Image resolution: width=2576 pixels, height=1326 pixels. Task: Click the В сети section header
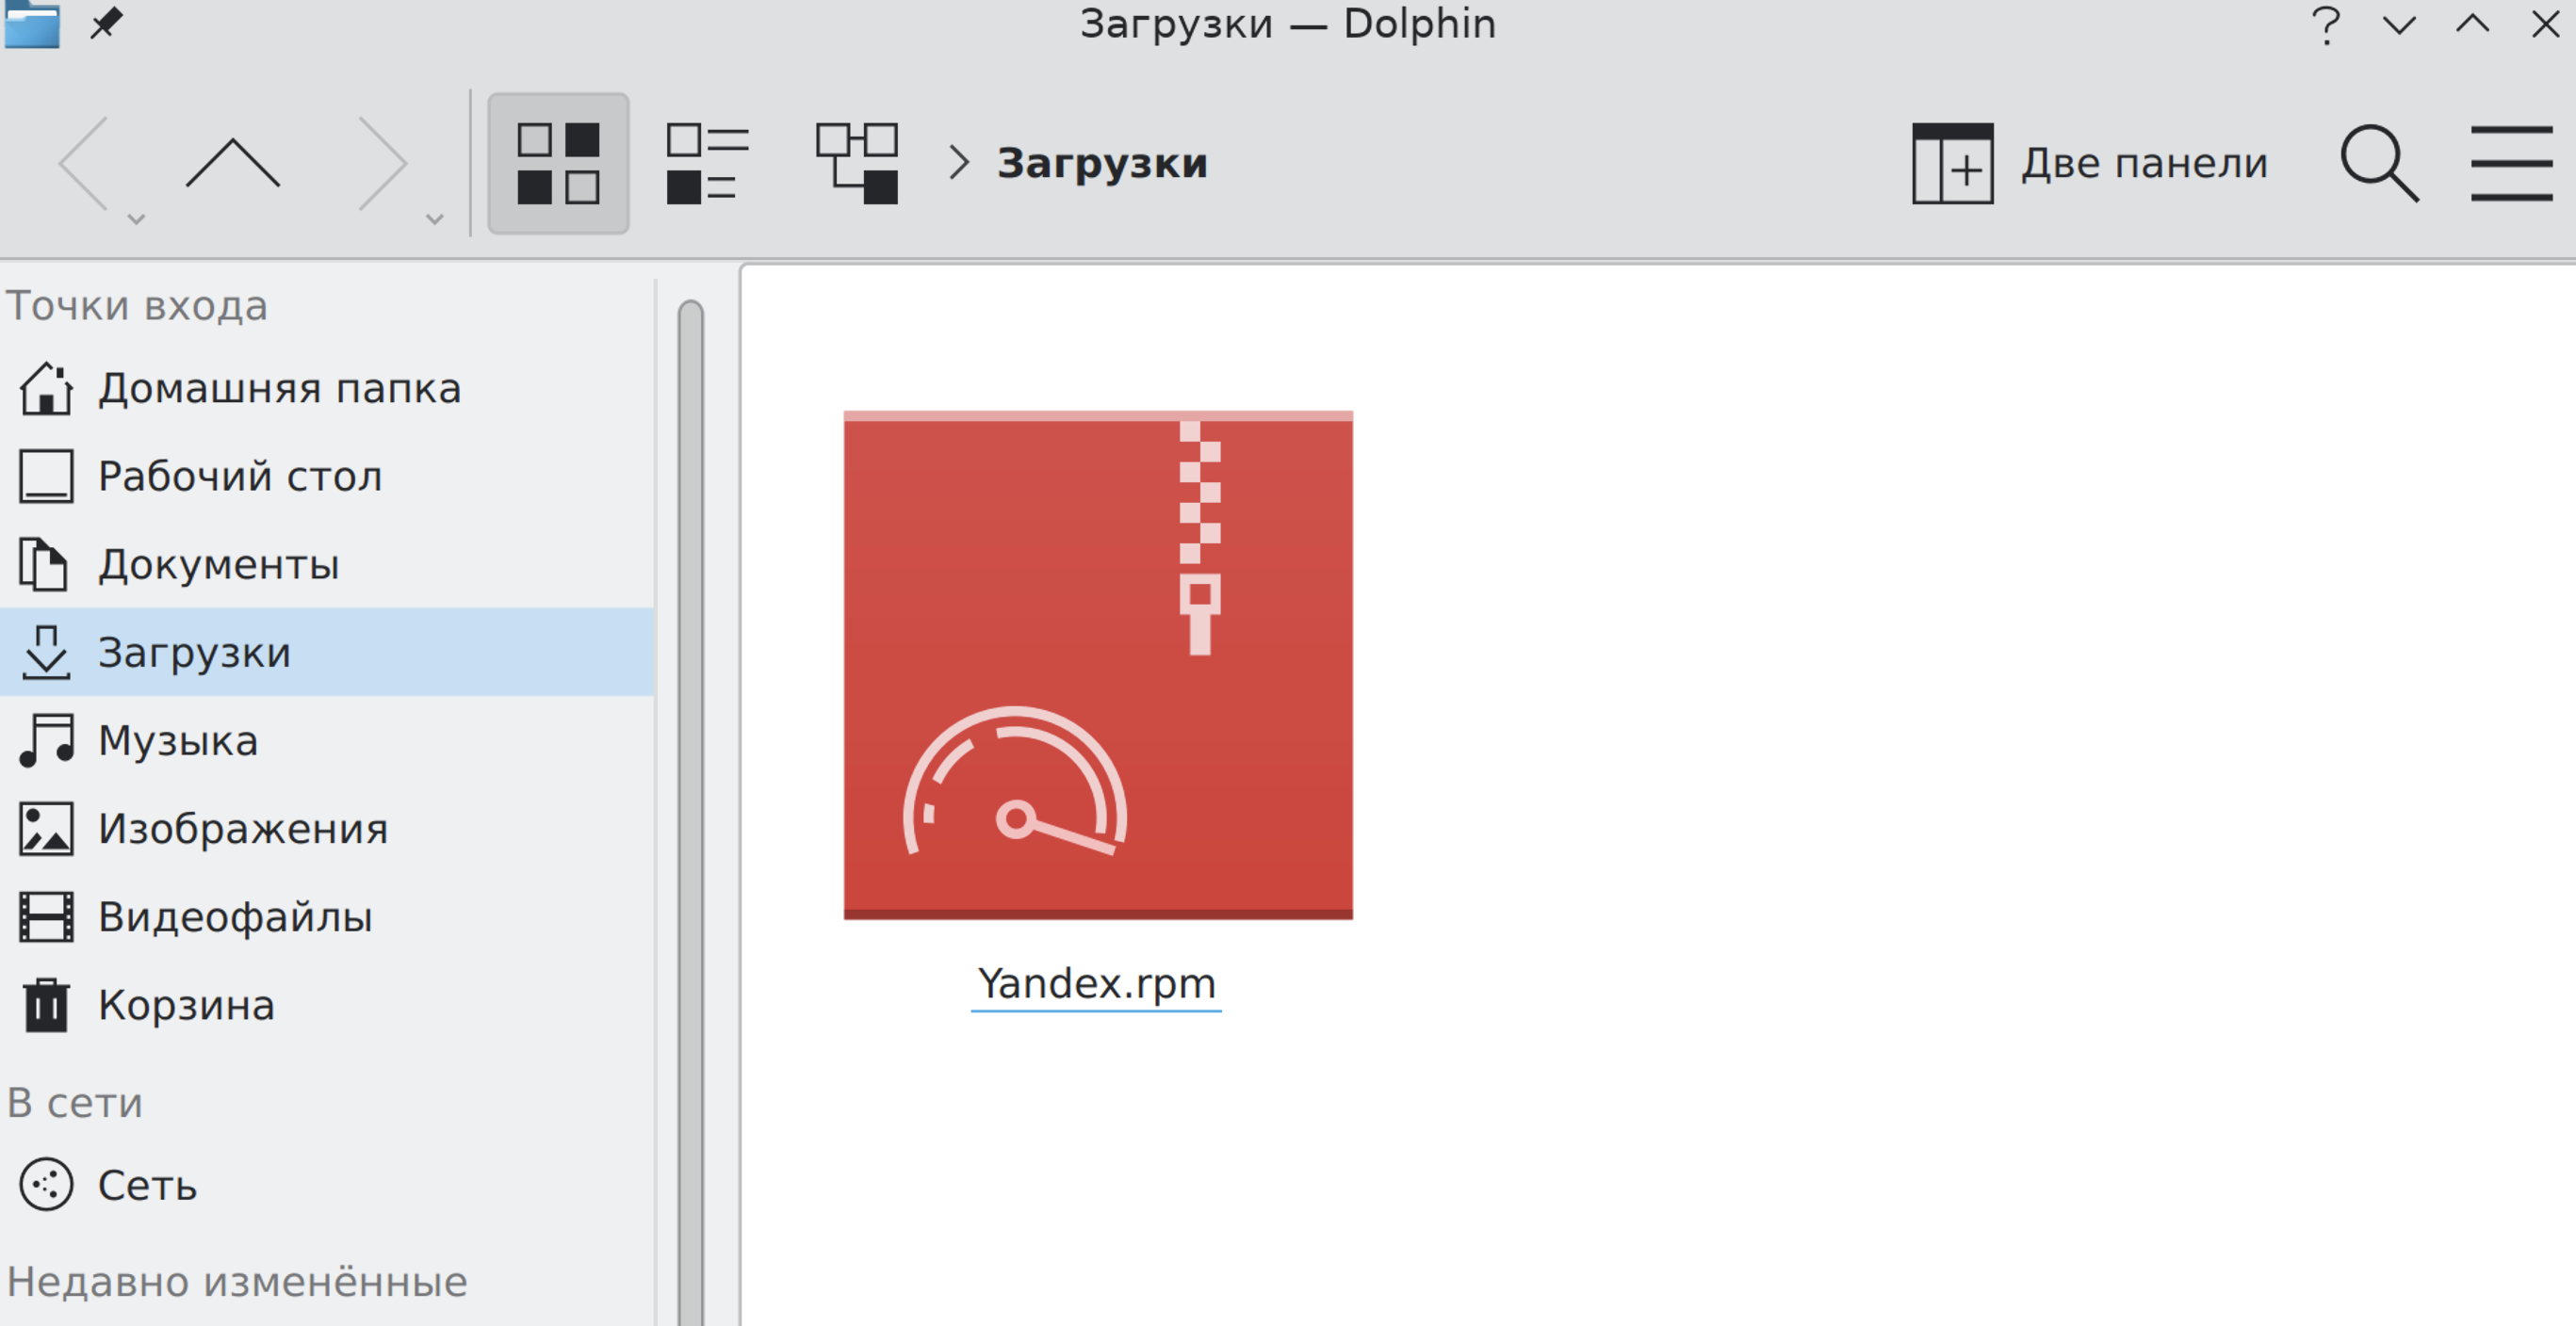coord(75,1103)
